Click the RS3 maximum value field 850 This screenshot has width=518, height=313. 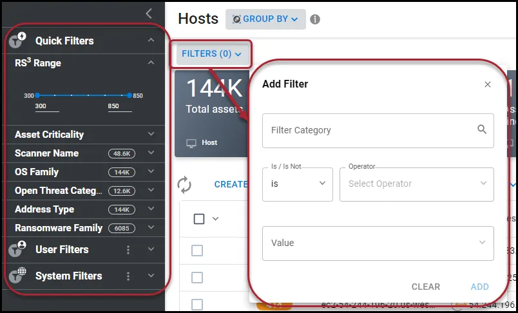click(120, 107)
